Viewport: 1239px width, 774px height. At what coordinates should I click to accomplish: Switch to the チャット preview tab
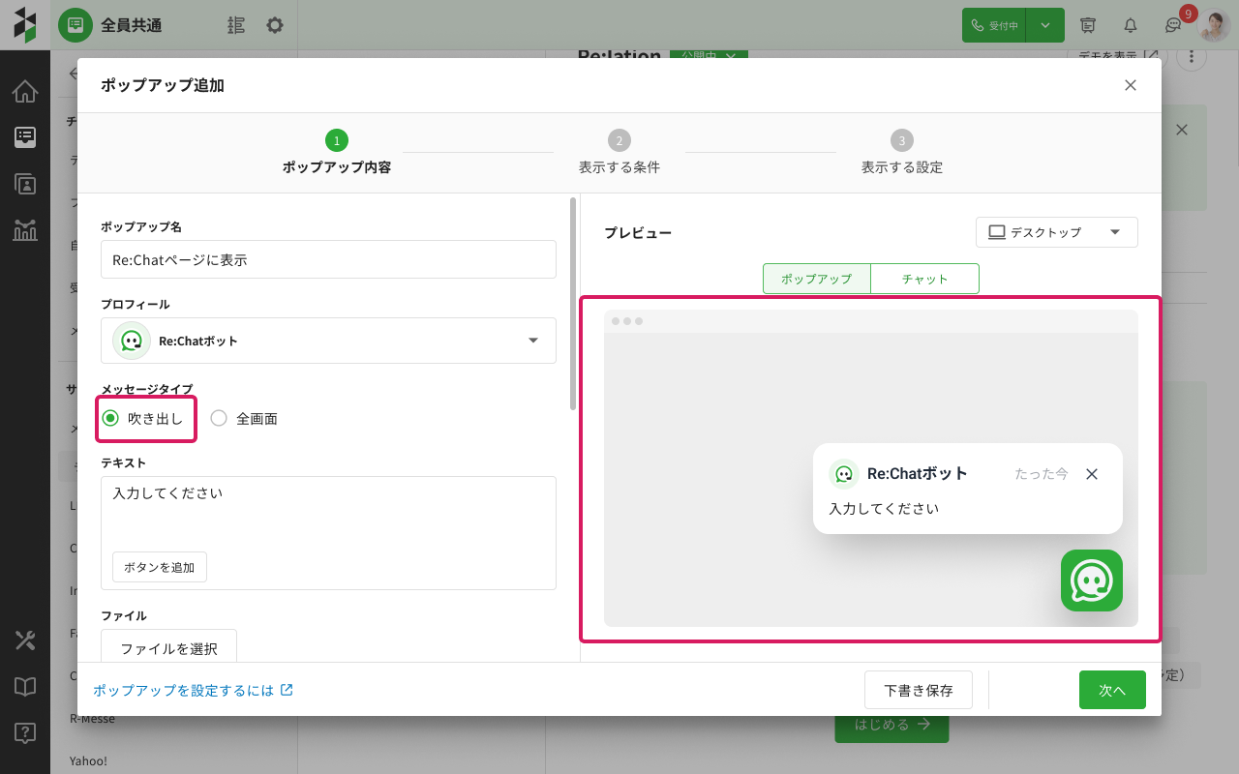pos(924,279)
